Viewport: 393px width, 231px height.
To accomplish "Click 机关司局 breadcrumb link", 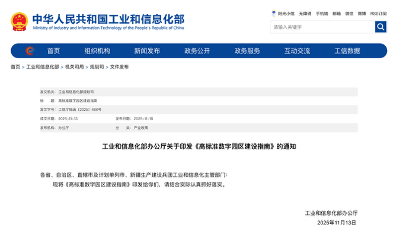I will coord(75,67).
